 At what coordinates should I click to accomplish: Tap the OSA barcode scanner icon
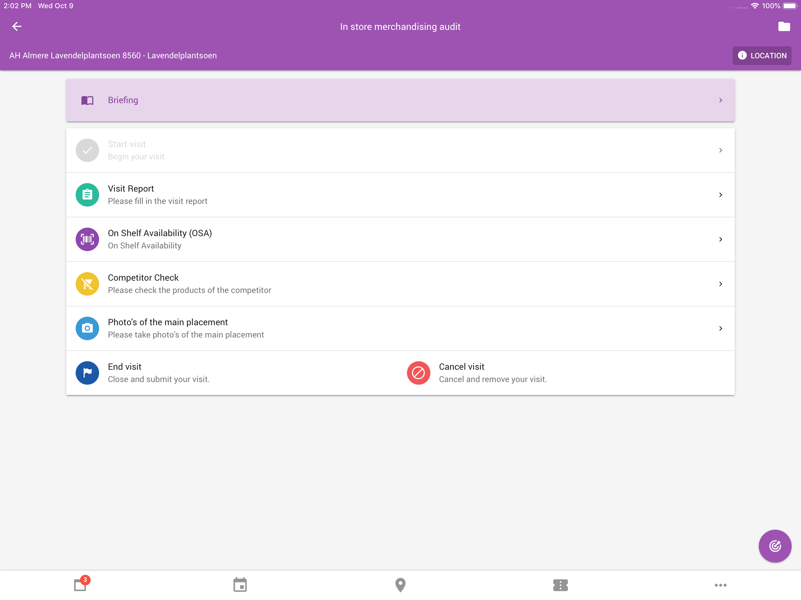[87, 239]
